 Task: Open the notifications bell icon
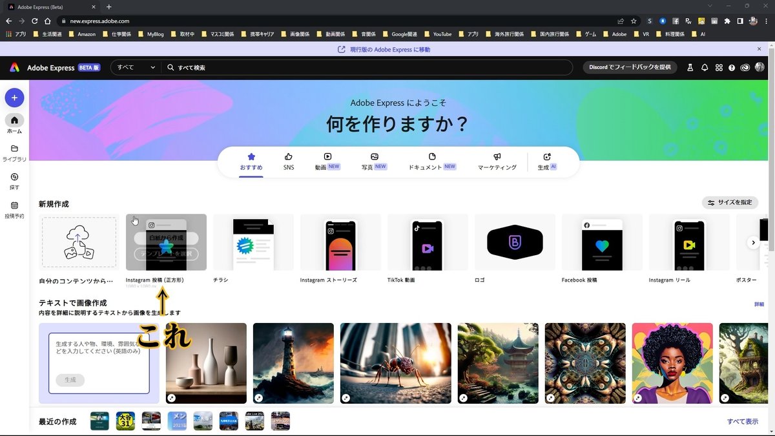pyautogui.click(x=705, y=67)
